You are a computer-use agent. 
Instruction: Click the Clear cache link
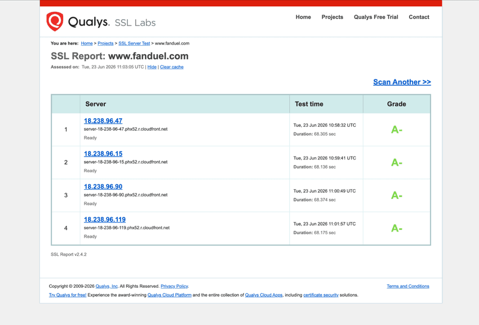[x=172, y=67]
